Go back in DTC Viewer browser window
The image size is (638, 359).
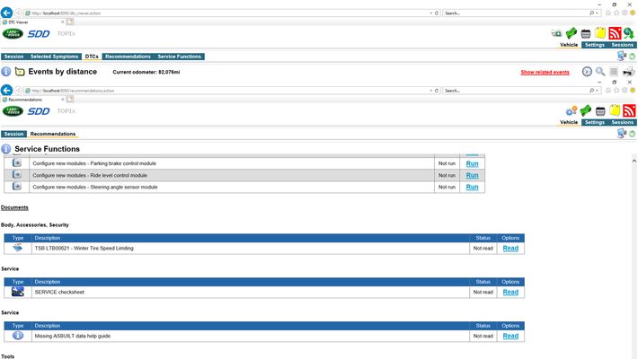(6, 13)
